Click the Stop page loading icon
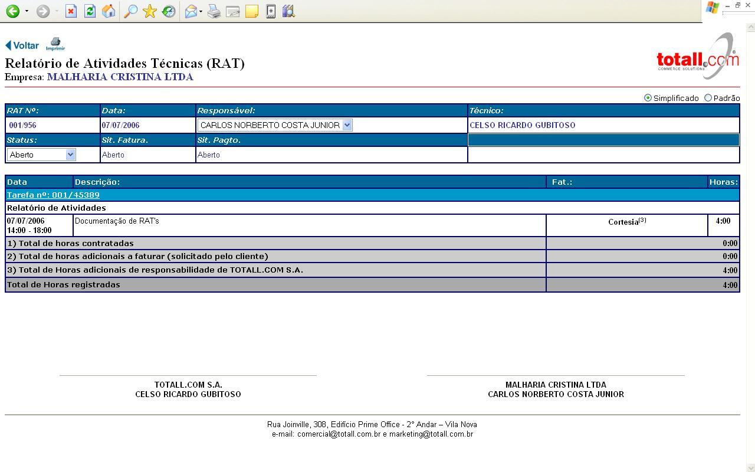The height and width of the screenshot is (472, 755). pos(71,11)
